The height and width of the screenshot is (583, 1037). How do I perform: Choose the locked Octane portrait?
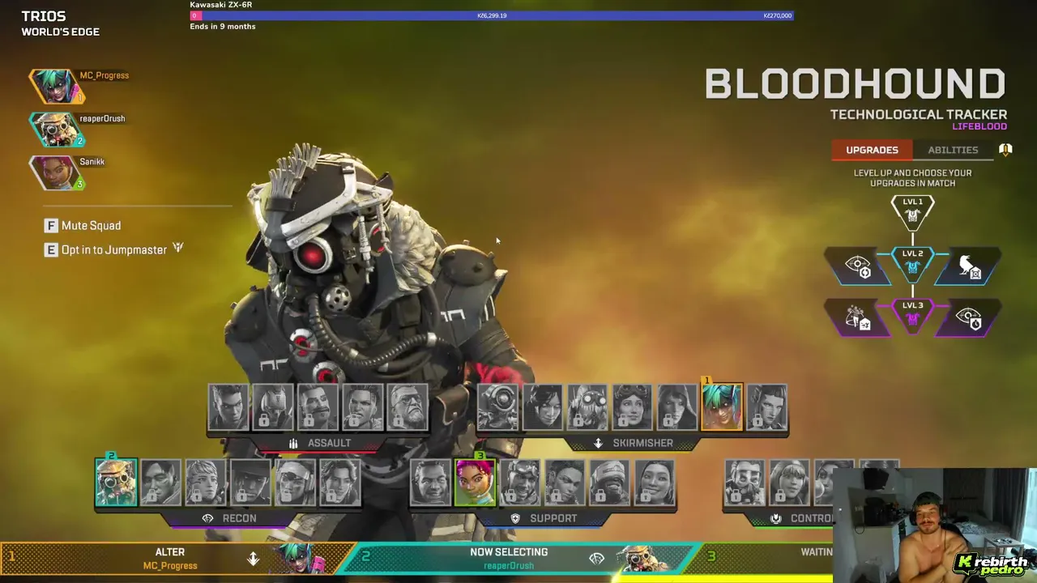coord(587,407)
